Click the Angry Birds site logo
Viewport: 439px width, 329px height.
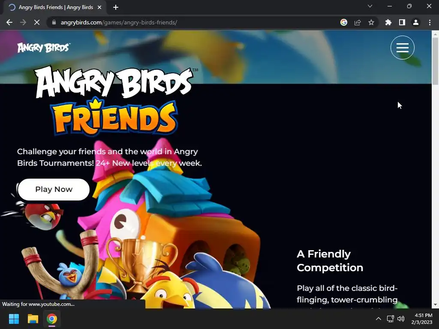coord(44,48)
